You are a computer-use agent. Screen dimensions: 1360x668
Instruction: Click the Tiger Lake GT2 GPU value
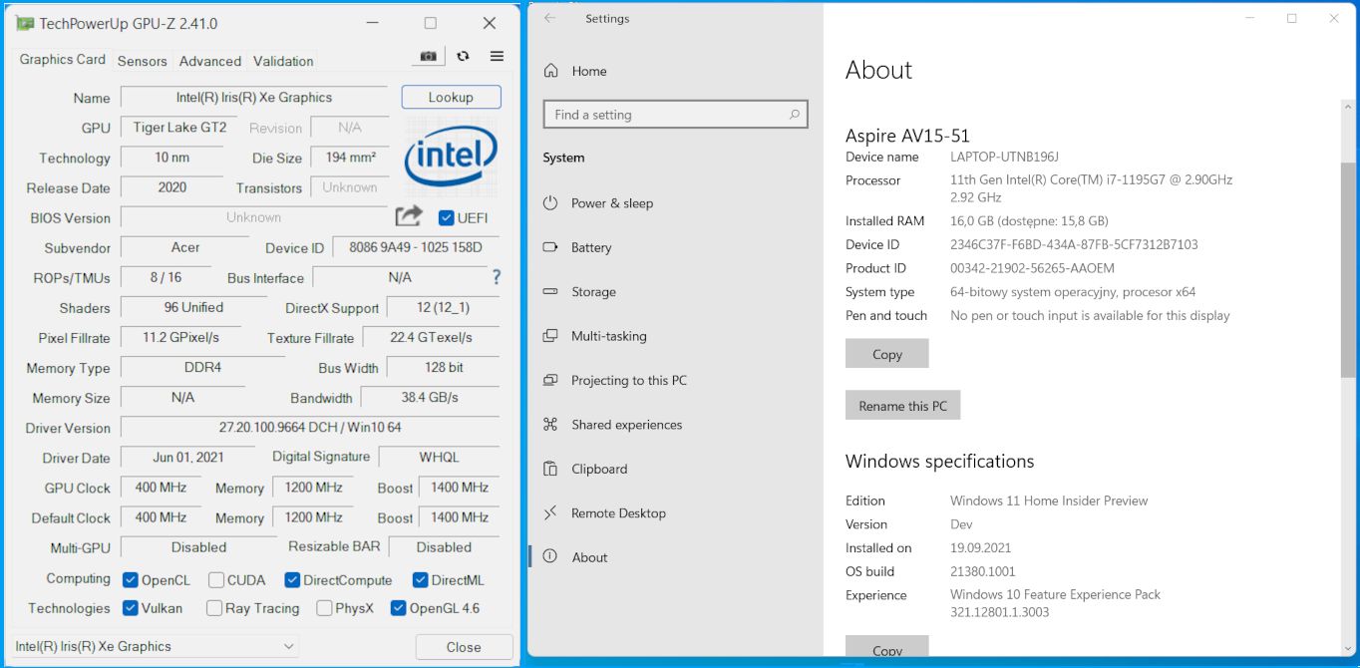(x=180, y=127)
